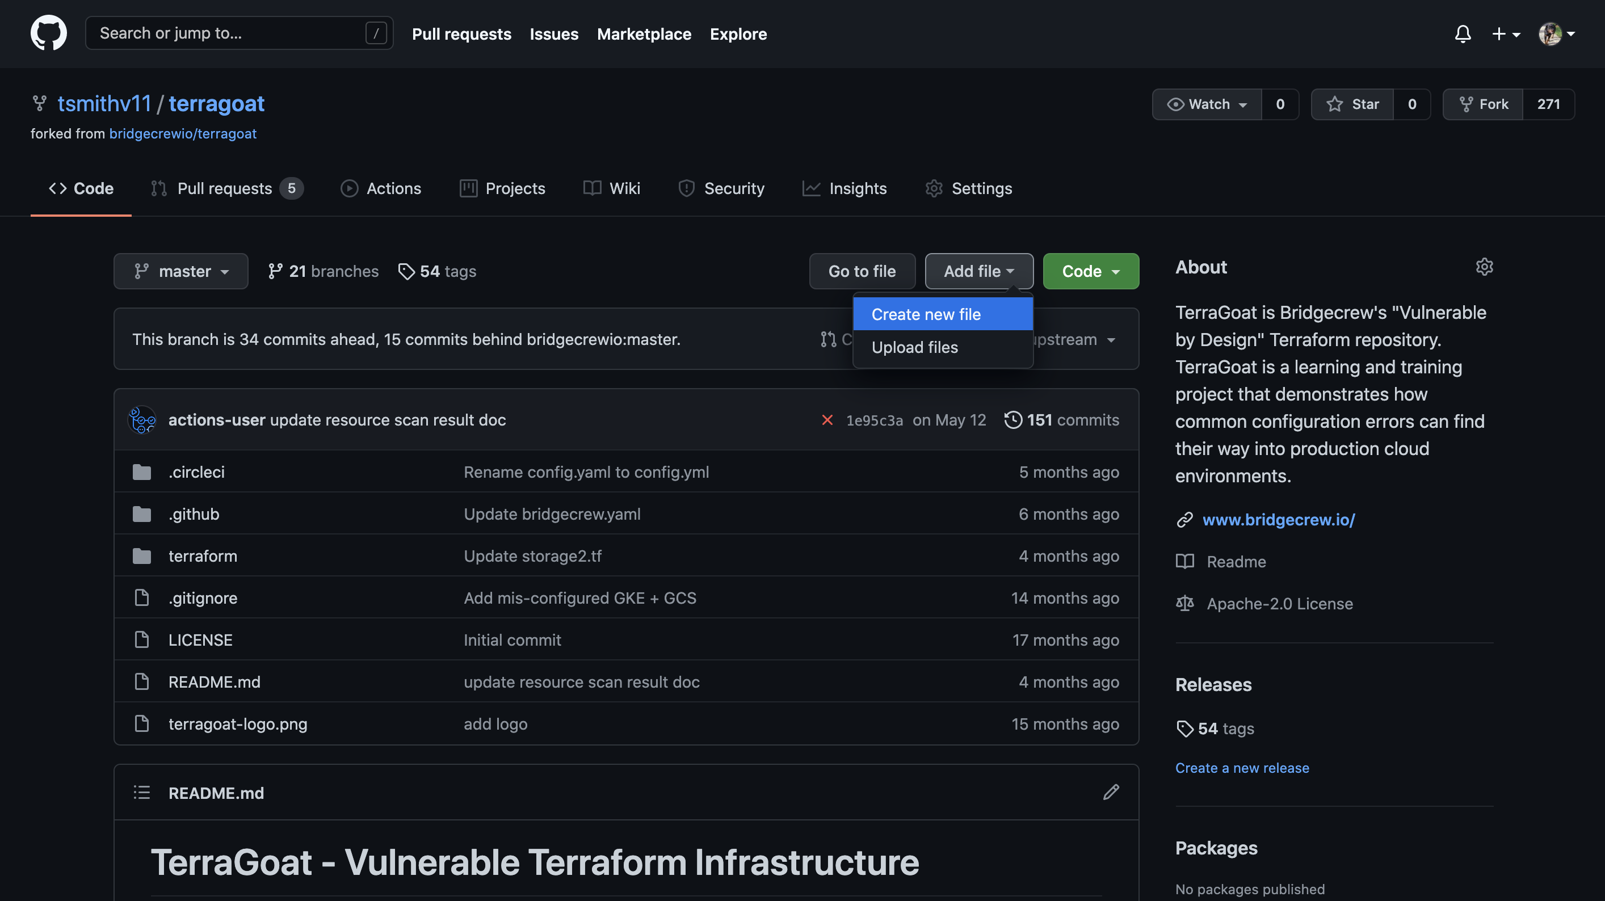Fork the repository
Viewport: 1605px width, 901px height.
(1483, 104)
